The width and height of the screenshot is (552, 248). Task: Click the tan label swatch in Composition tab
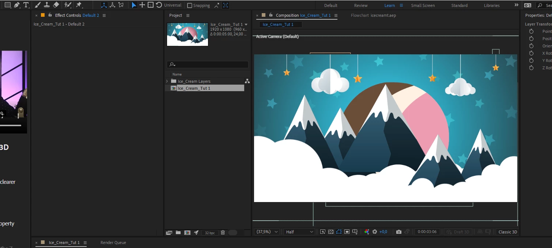click(x=264, y=15)
